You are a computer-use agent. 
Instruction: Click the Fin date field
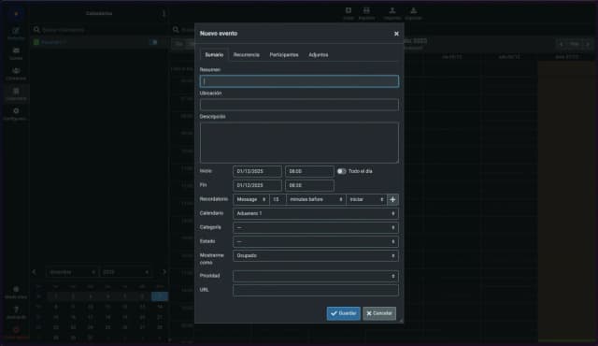click(x=257, y=185)
